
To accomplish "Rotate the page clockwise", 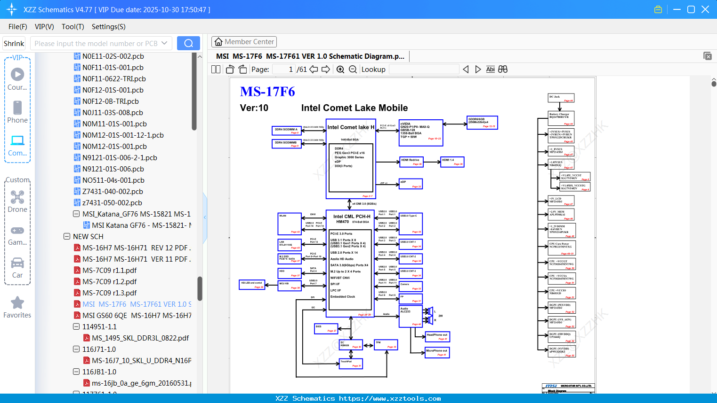I will [242, 69].
